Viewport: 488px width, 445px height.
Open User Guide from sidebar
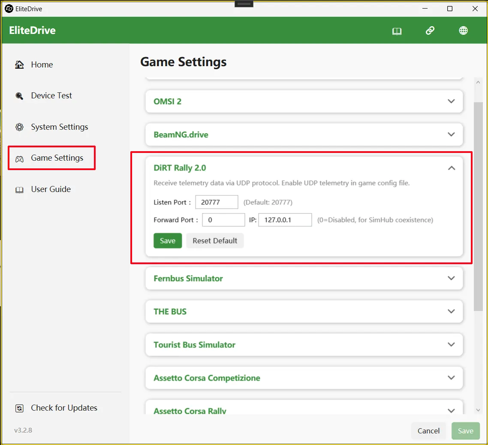click(x=51, y=189)
